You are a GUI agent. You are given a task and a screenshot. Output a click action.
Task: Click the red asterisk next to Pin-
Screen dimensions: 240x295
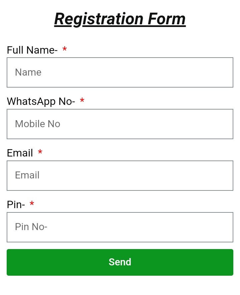point(32,203)
